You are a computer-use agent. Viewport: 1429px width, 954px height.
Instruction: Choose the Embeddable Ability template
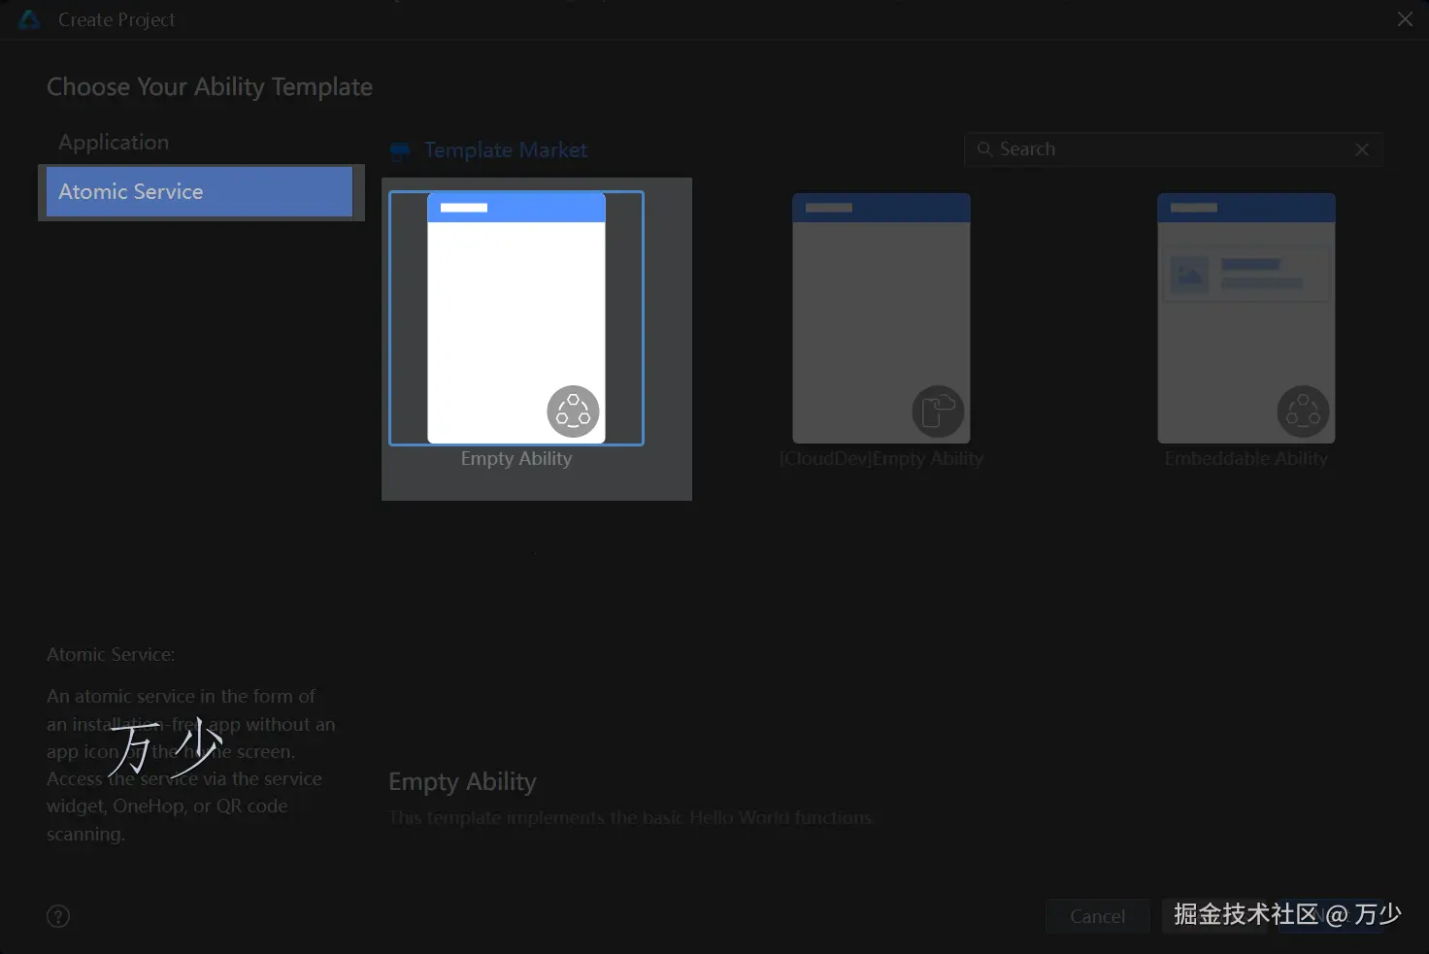point(1246,318)
